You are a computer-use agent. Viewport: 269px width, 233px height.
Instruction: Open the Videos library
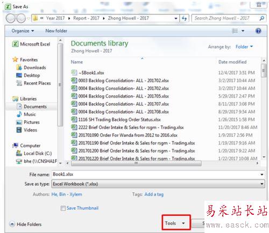point(26,130)
